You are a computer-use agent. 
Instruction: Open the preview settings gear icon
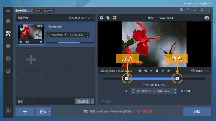pos(101,18)
